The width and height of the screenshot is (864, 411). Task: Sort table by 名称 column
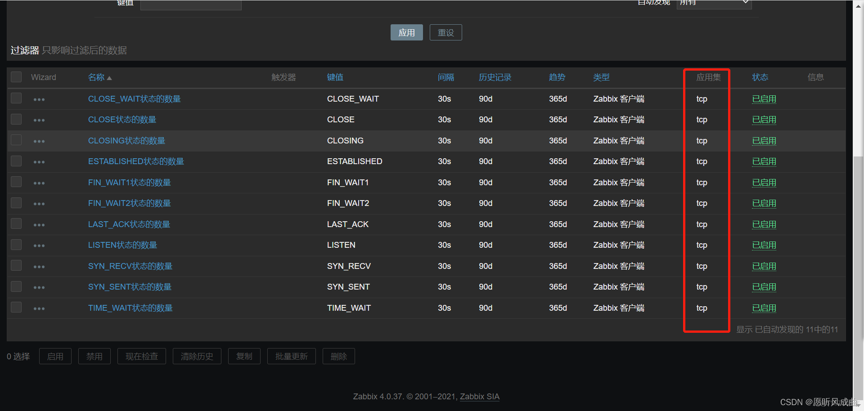point(99,77)
